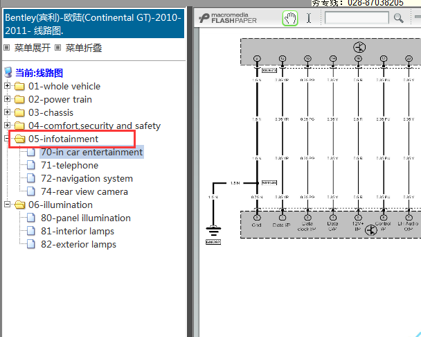Screen dimensions: 421x337
Task: Click the 12V+ I/P pin label
Action: [358, 227]
